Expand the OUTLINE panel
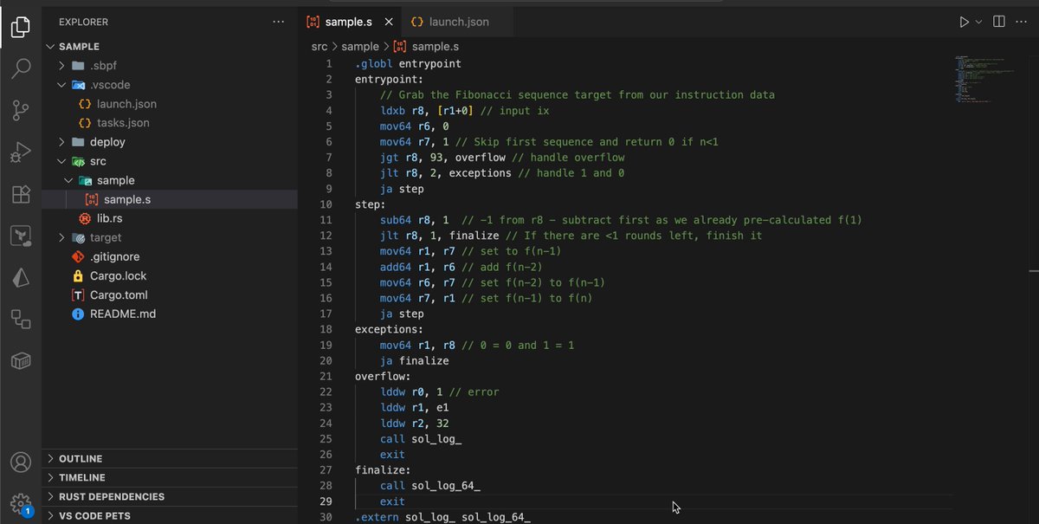This screenshot has height=524, width=1039. point(170,459)
